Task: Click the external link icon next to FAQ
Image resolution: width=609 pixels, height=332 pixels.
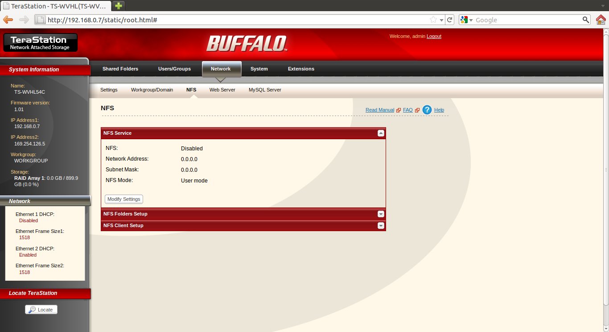Action: click(x=417, y=110)
